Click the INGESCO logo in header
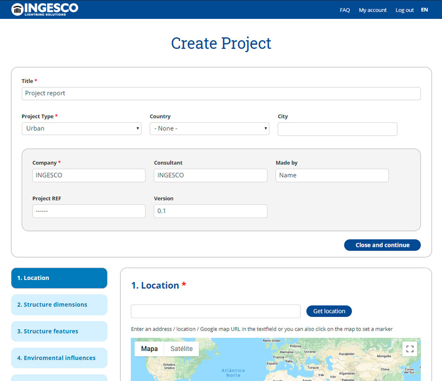Image resolution: width=442 pixels, height=381 pixels. tap(45, 9)
